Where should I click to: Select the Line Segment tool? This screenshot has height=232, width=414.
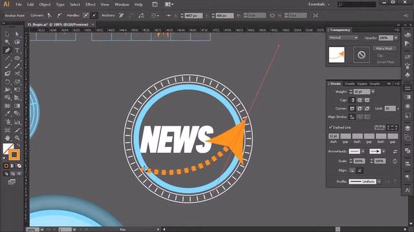[7, 58]
